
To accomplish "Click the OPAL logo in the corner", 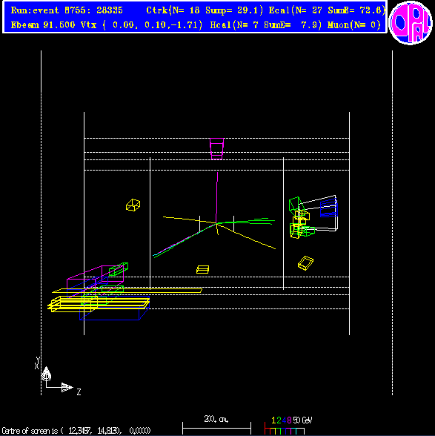I will coord(411,22).
